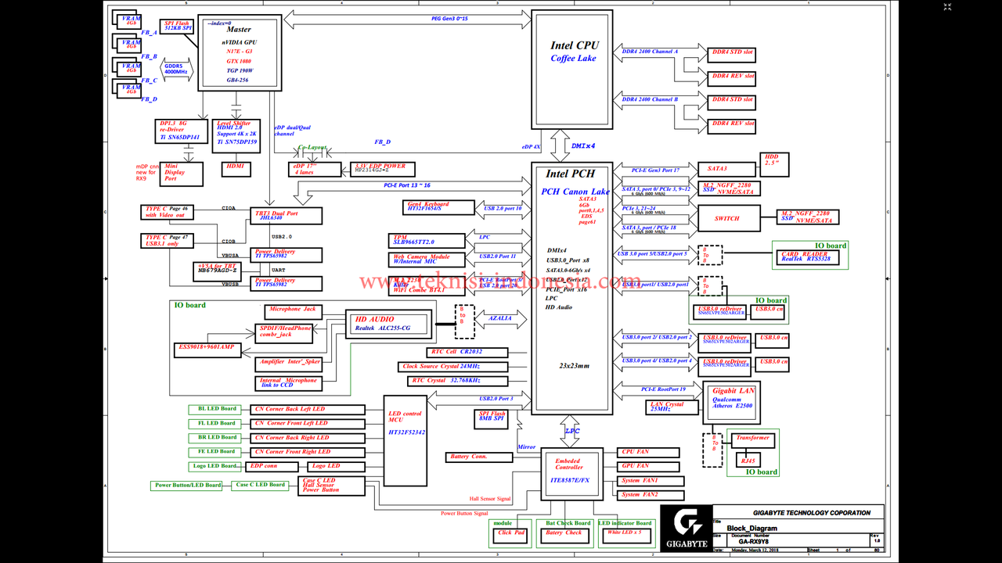Select the LED control MCU HT32F52342 block
The width and height of the screenshot is (1002, 563).
pyautogui.click(x=405, y=440)
